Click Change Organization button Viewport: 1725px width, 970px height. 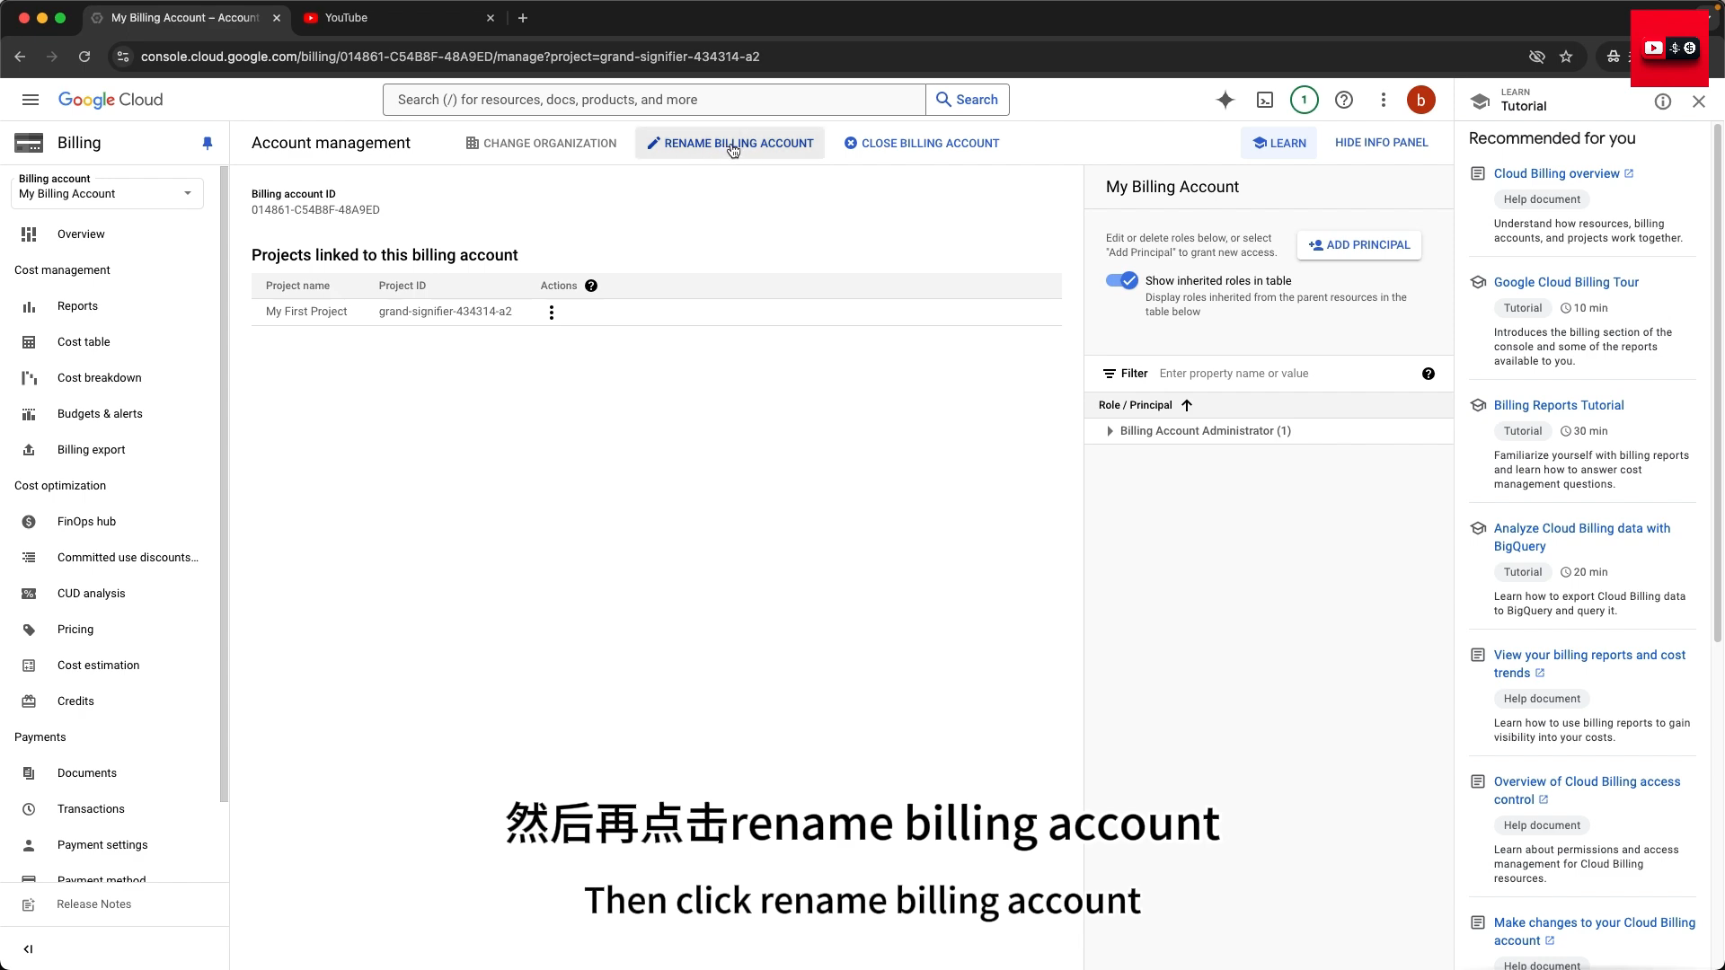[x=541, y=143]
